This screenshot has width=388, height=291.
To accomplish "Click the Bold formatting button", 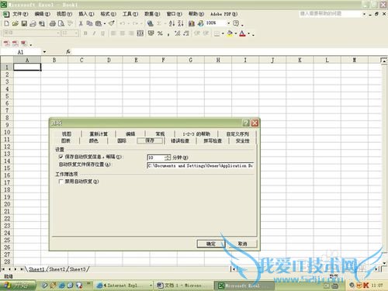I will point(85,33).
